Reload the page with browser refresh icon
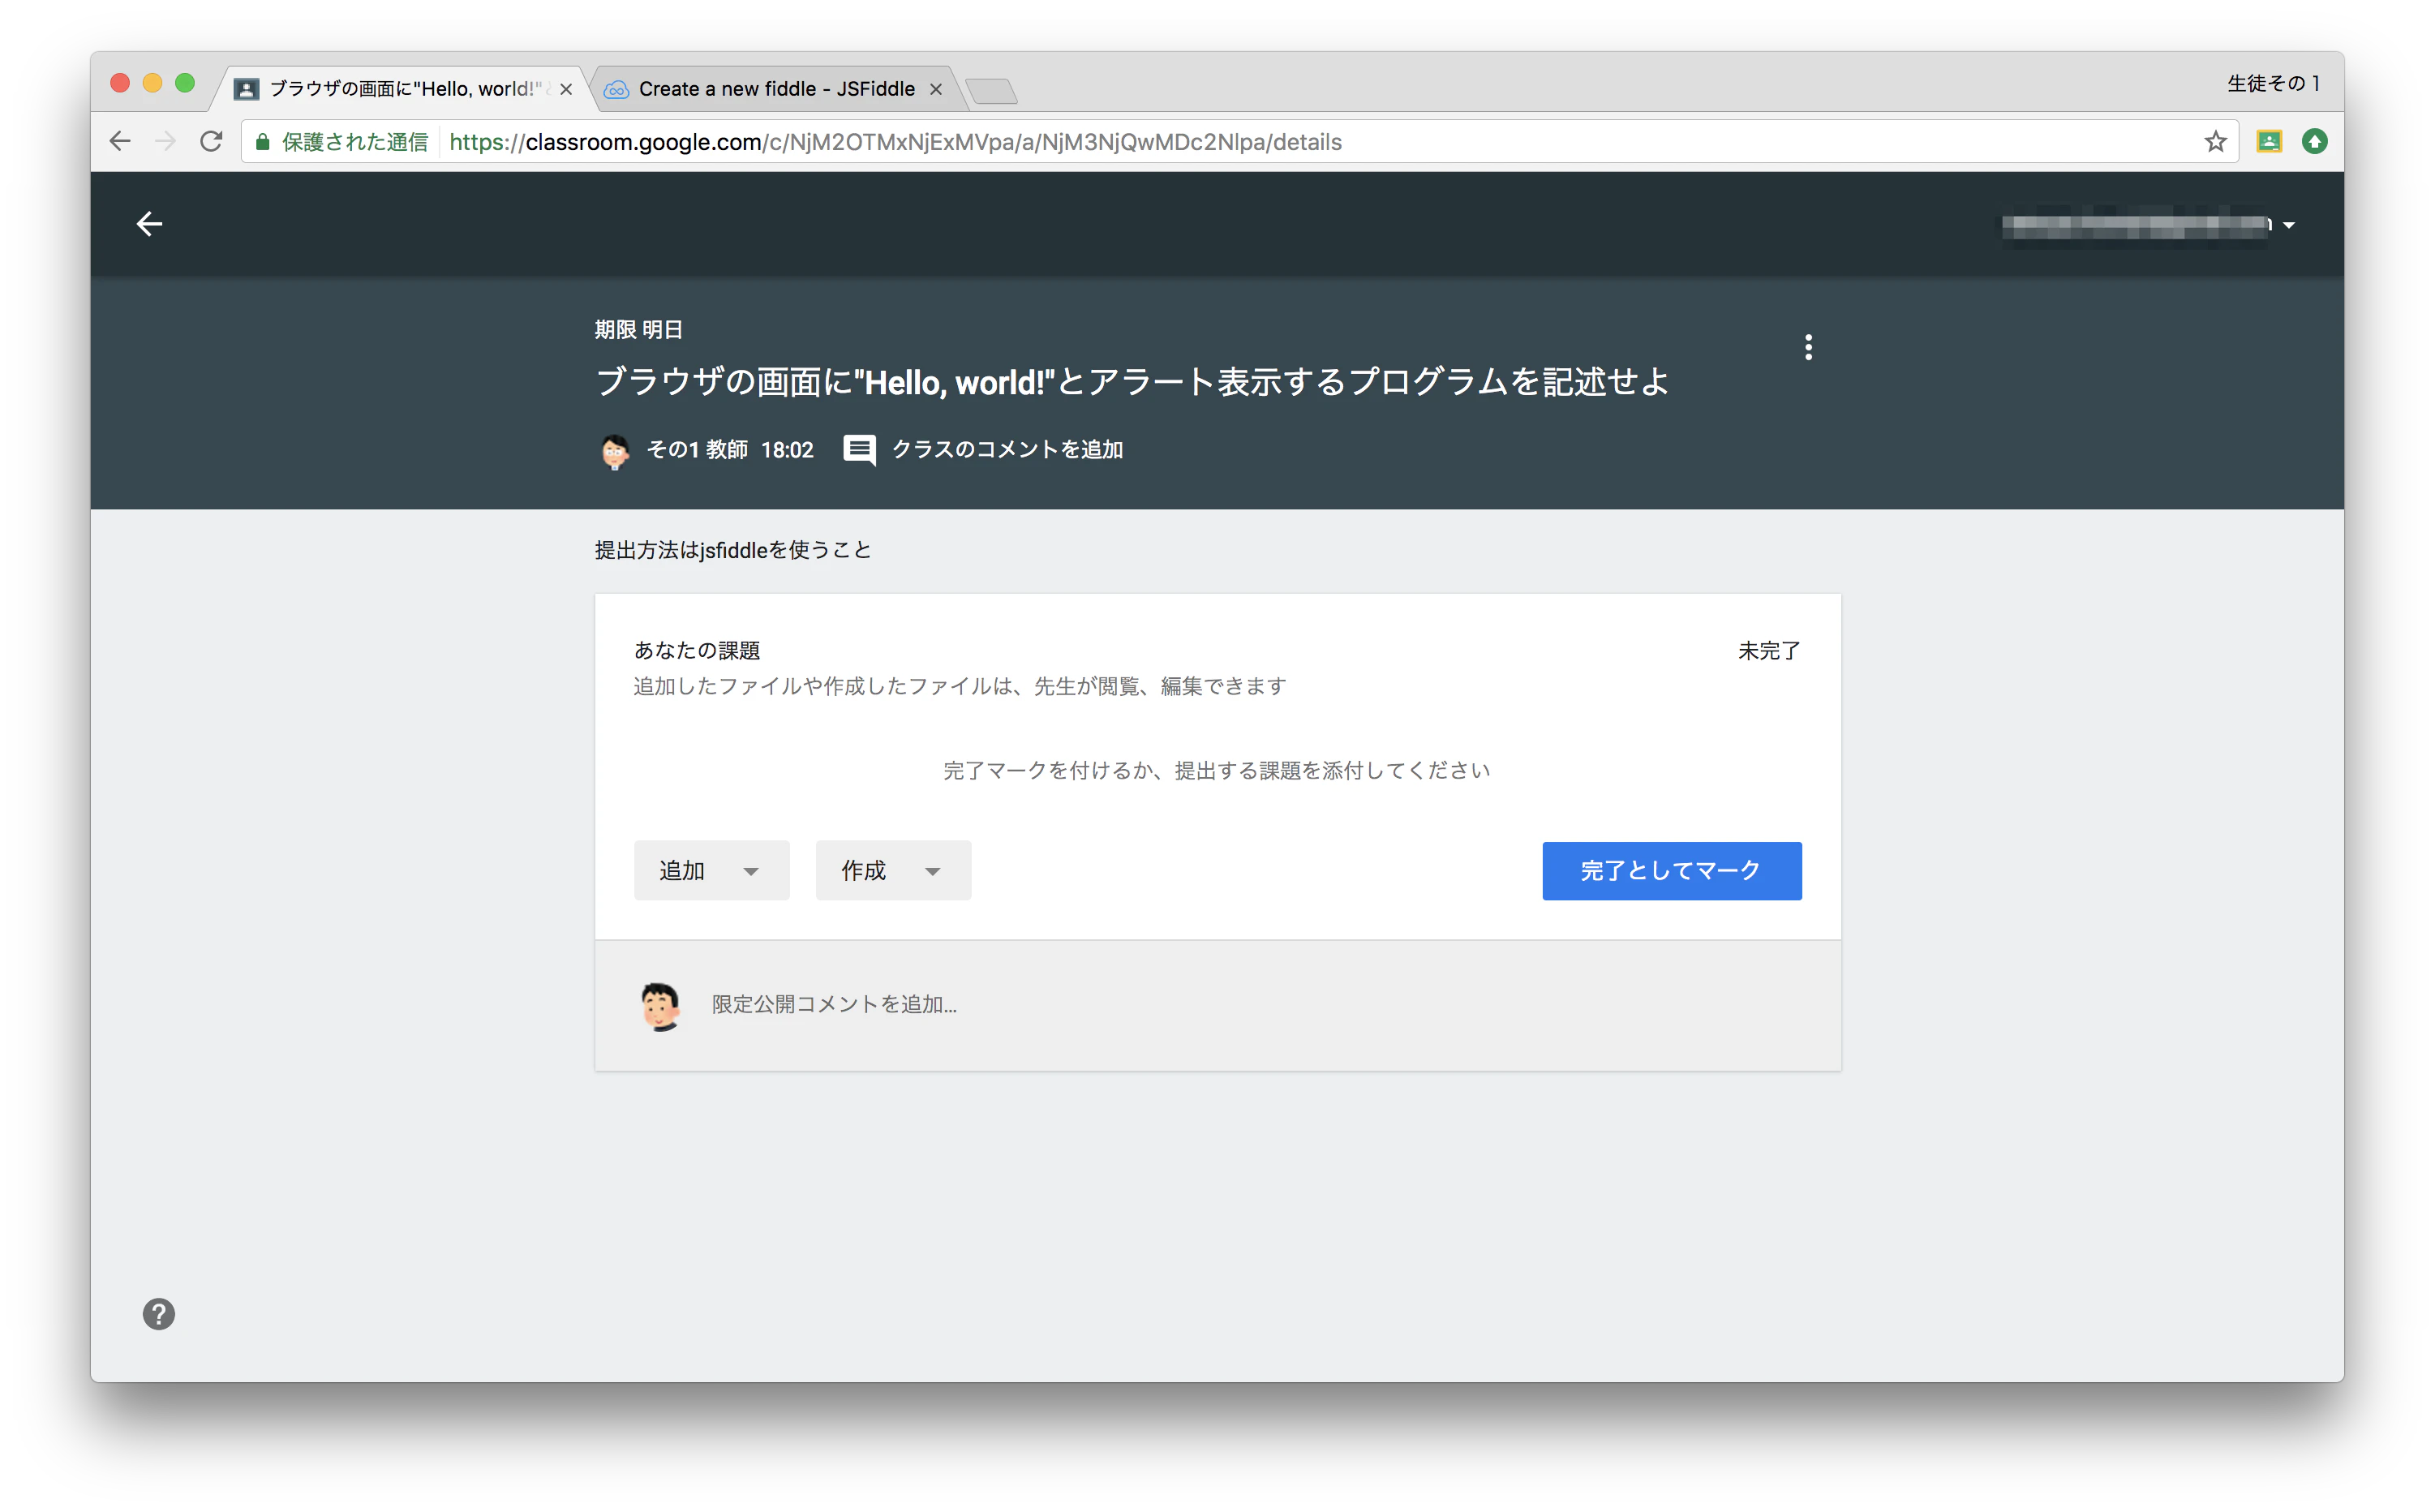2435x1512 pixels. 211,142
